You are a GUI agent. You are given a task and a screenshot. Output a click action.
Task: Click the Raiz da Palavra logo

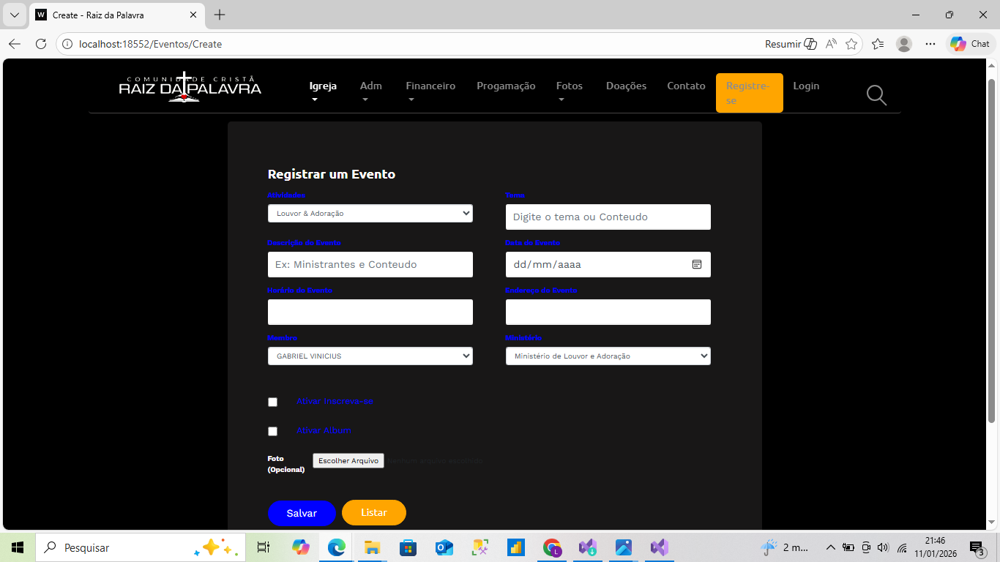[190, 87]
